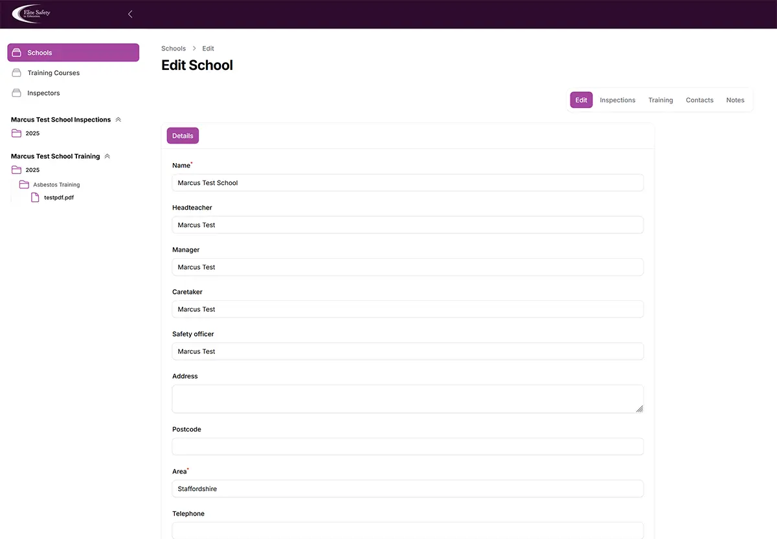
Task: Open the Inspectors section icon
Action: click(17, 93)
